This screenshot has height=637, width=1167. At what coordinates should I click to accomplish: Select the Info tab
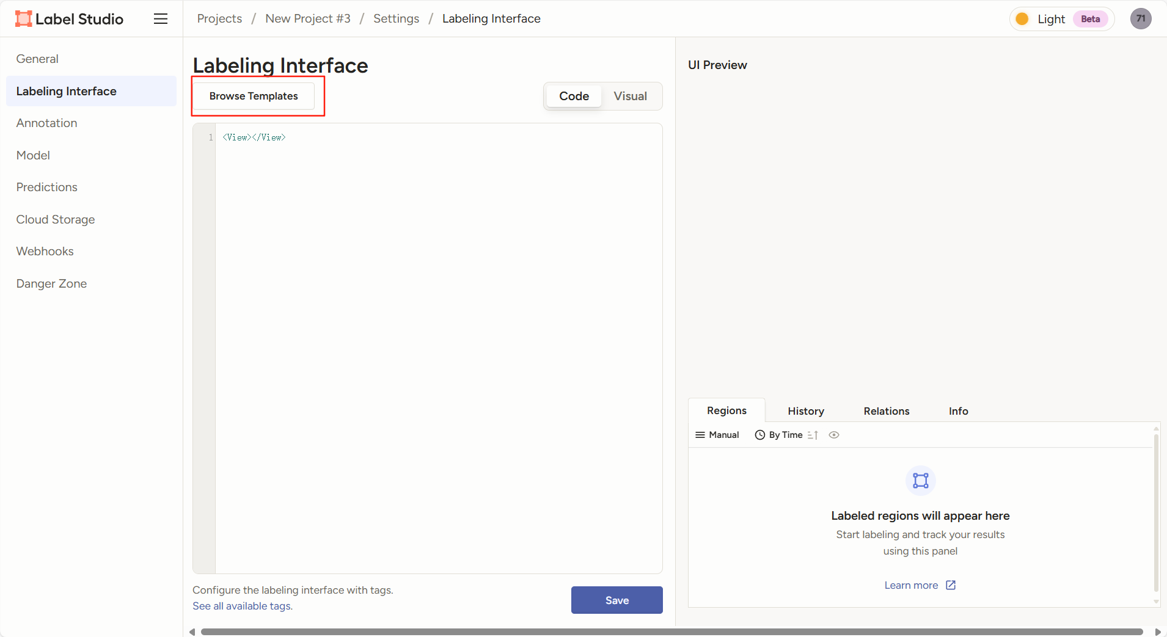(958, 411)
